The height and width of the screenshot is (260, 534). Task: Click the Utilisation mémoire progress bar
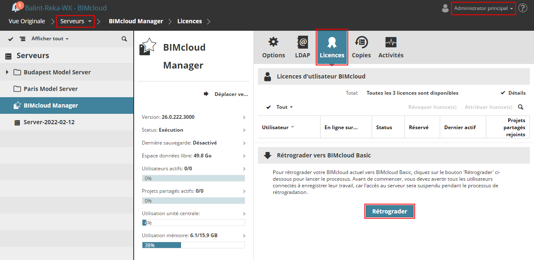pyautogui.click(x=193, y=245)
